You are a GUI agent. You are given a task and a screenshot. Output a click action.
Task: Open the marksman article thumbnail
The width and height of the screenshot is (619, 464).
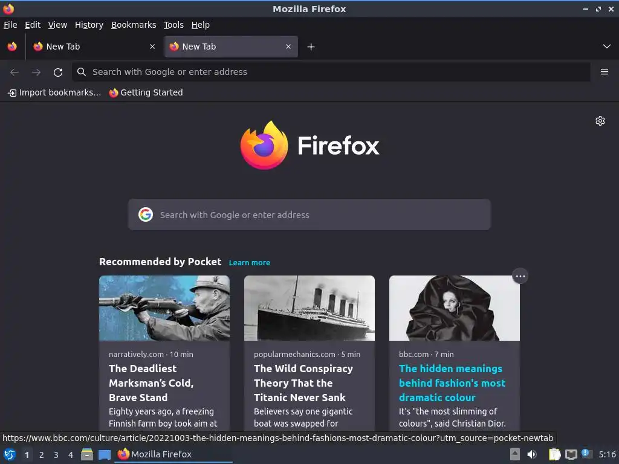[x=164, y=308]
